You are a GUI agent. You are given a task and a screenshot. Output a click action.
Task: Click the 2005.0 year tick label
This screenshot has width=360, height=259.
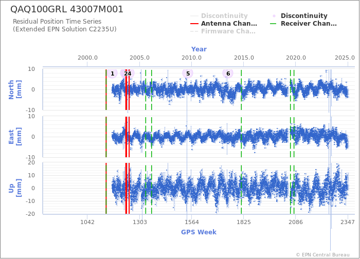[139, 58]
